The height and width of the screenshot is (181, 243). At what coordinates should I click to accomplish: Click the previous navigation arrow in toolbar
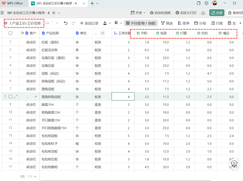tap(57, 23)
